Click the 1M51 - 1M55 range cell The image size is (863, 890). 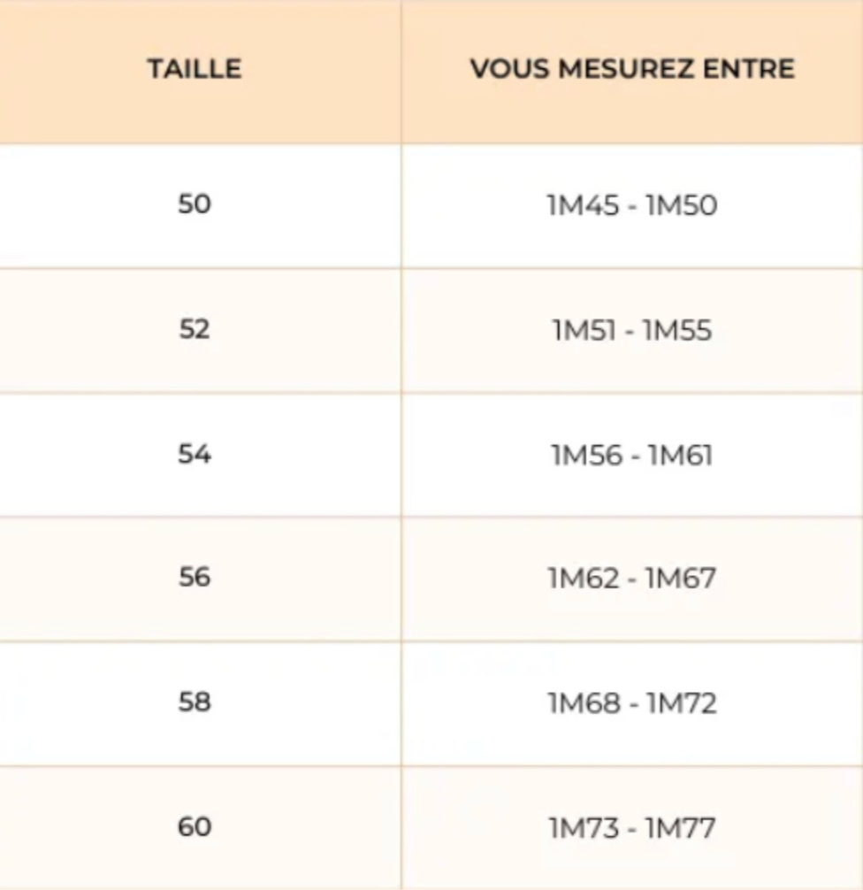pos(632,330)
